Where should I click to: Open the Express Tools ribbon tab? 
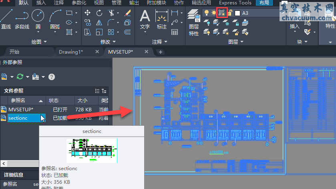coord(235,3)
